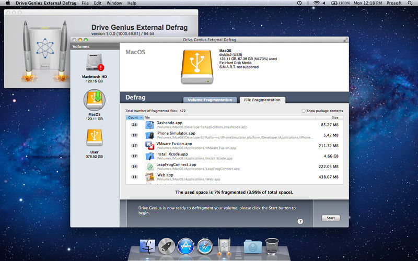Click the Dashcode.app file icon
Image resolution: width=418 pixels, height=261 pixels.
click(x=150, y=125)
